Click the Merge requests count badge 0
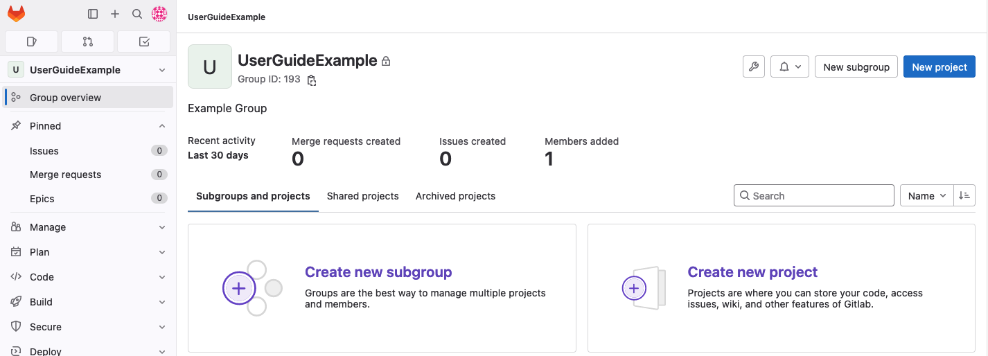The image size is (988, 356). tap(159, 175)
